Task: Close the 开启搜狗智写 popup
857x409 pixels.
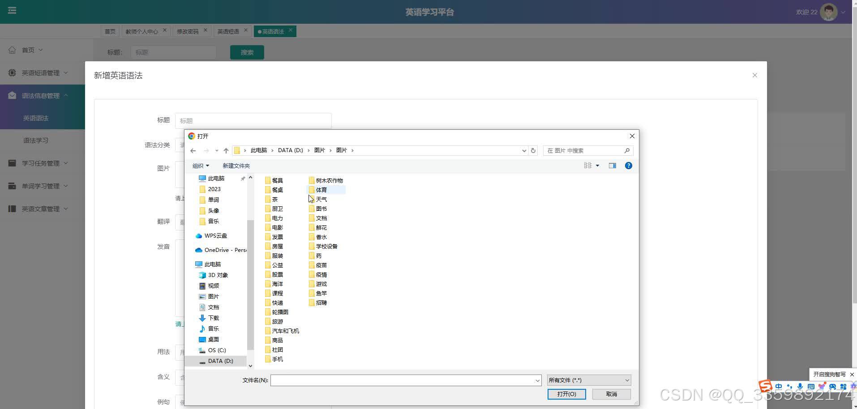Action: click(852, 375)
